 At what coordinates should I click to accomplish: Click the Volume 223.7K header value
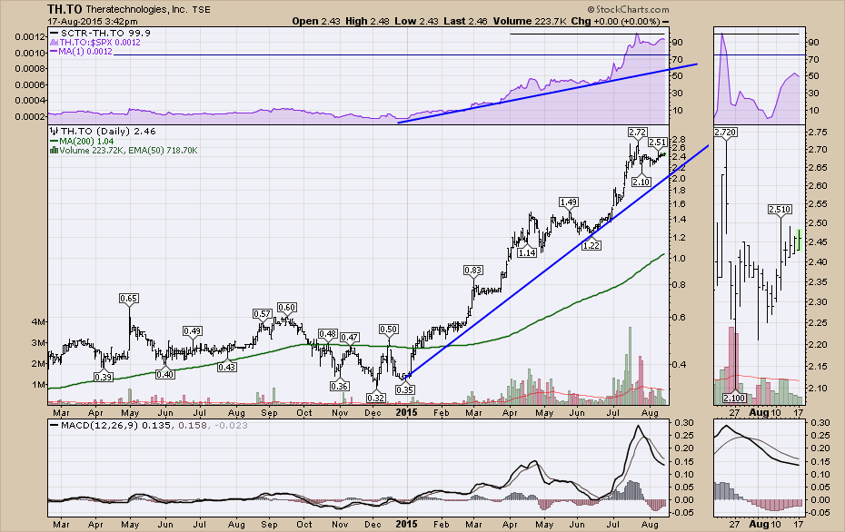529,22
